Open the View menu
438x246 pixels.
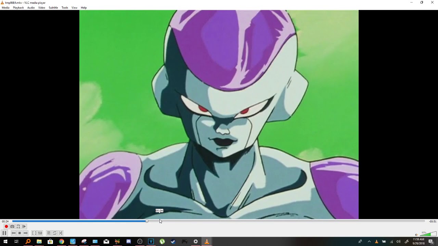point(74,8)
